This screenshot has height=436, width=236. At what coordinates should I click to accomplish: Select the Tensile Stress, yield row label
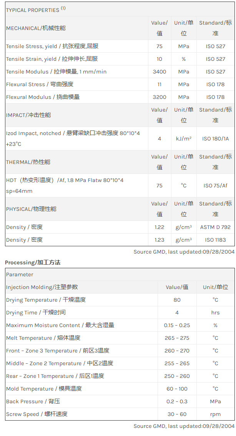click(x=52, y=46)
